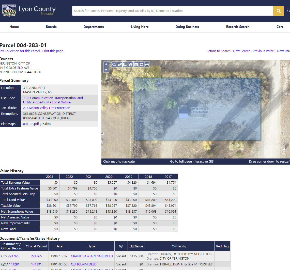Click the parcel search input field

pyautogui.click(x=173, y=11)
